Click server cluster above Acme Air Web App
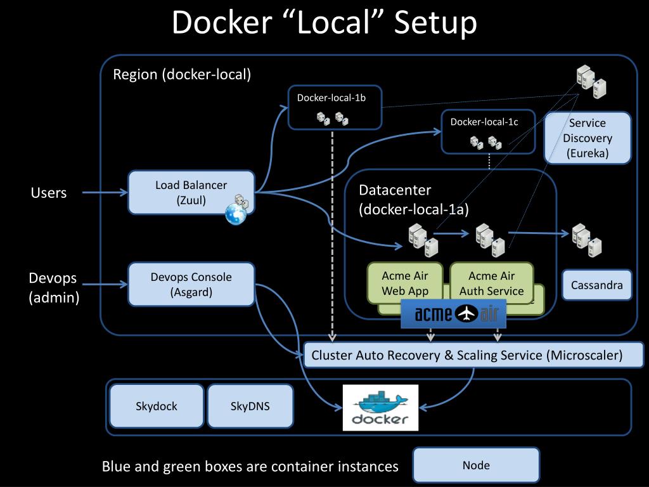Viewport: 649px width, 487px height. (x=423, y=240)
